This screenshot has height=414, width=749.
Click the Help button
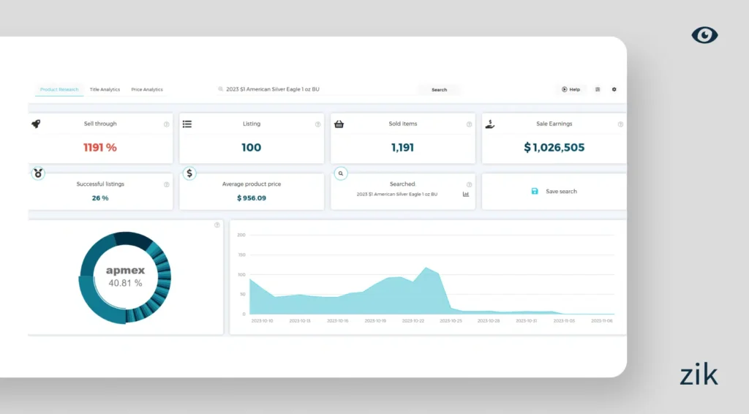point(571,89)
